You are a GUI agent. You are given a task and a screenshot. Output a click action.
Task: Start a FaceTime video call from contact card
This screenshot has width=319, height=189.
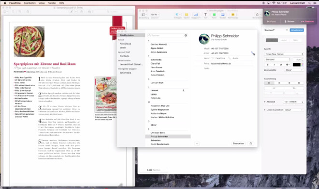click(x=218, y=58)
